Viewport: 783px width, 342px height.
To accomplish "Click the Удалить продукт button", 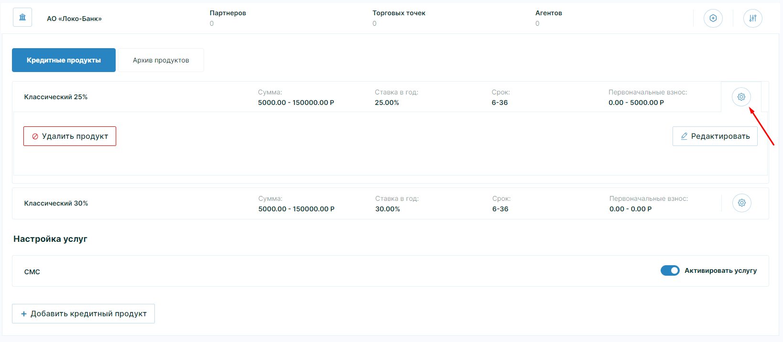I will 70,136.
